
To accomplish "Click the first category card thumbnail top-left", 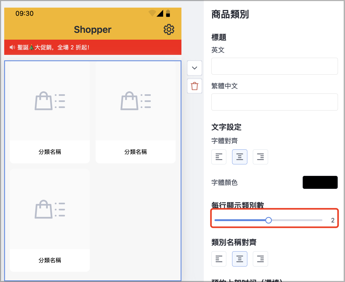I will (50, 101).
